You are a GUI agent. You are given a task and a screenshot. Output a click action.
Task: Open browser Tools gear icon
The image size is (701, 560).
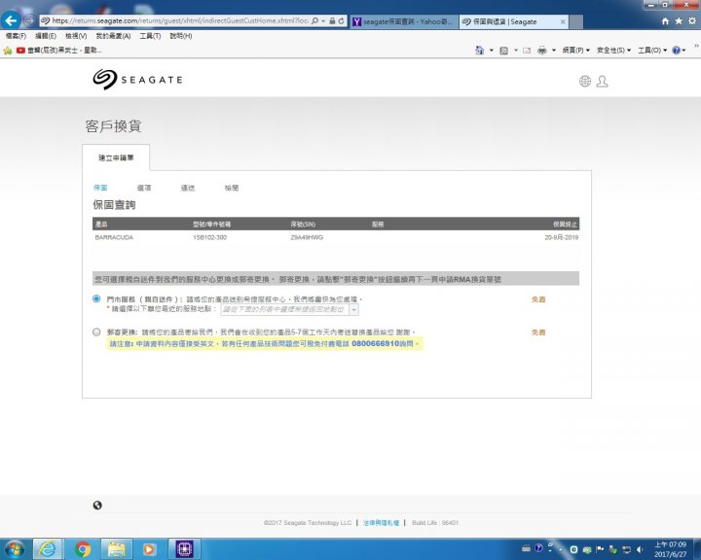click(x=692, y=21)
